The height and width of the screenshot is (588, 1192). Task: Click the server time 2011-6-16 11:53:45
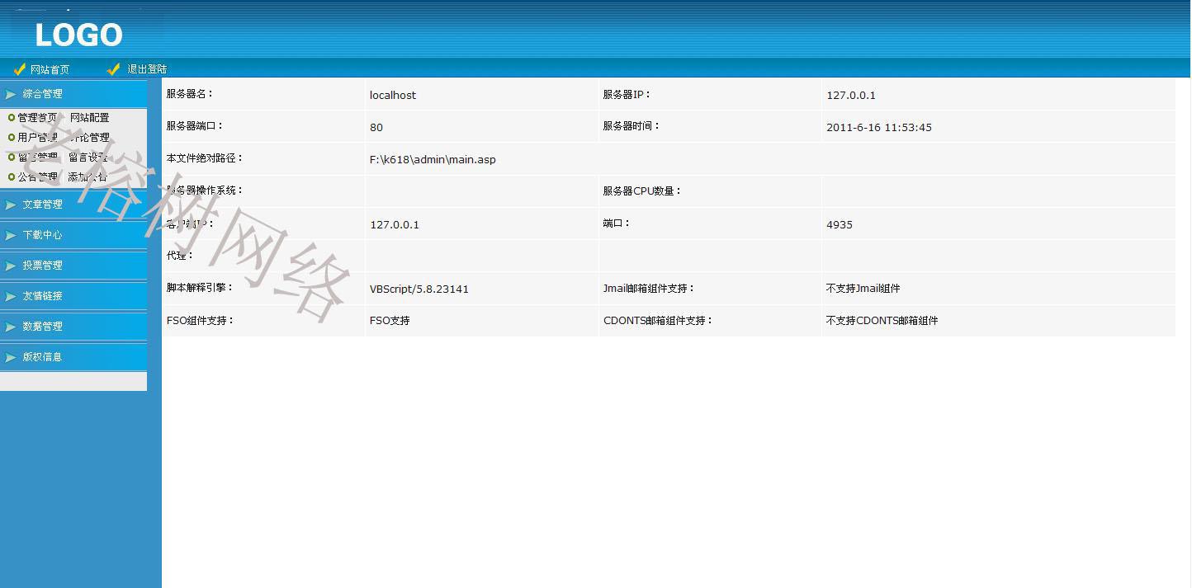[879, 128]
